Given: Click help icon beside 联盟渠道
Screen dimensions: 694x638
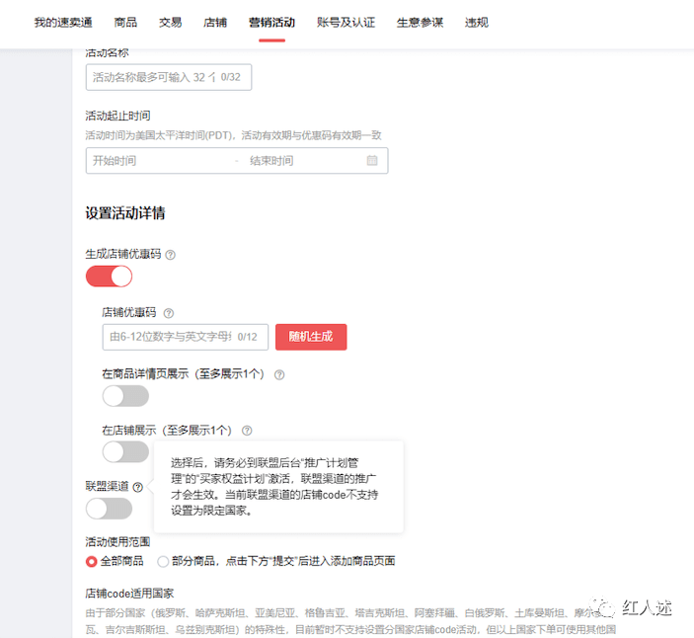Looking at the screenshot, I should click(138, 487).
